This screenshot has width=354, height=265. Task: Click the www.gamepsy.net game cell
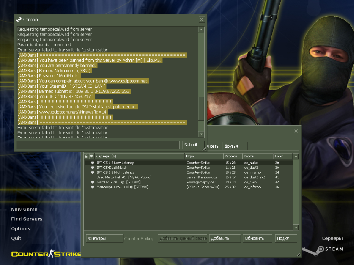click(201, 182)
